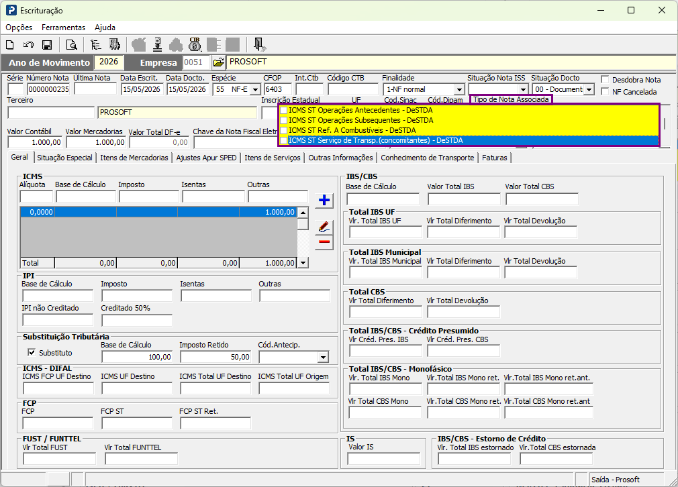The height and width of the screenshot is (487, 678).
Task: Click the New document toolbar icon
Action: coord(10,44)
